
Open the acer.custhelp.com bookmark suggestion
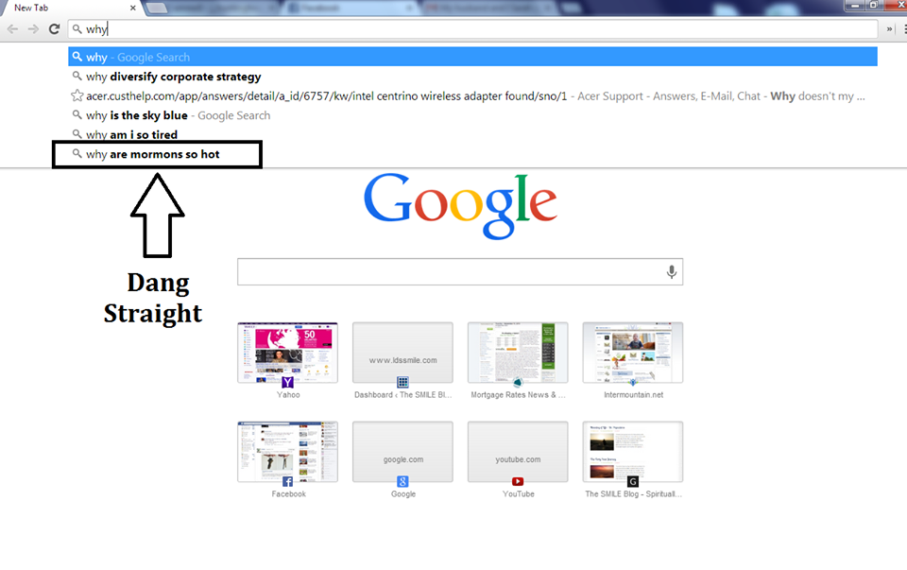pos(472,96)
